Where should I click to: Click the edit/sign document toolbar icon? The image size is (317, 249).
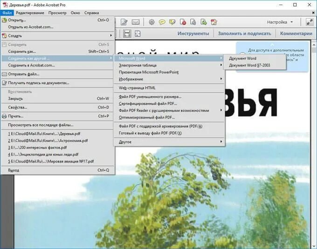point(124,22)
